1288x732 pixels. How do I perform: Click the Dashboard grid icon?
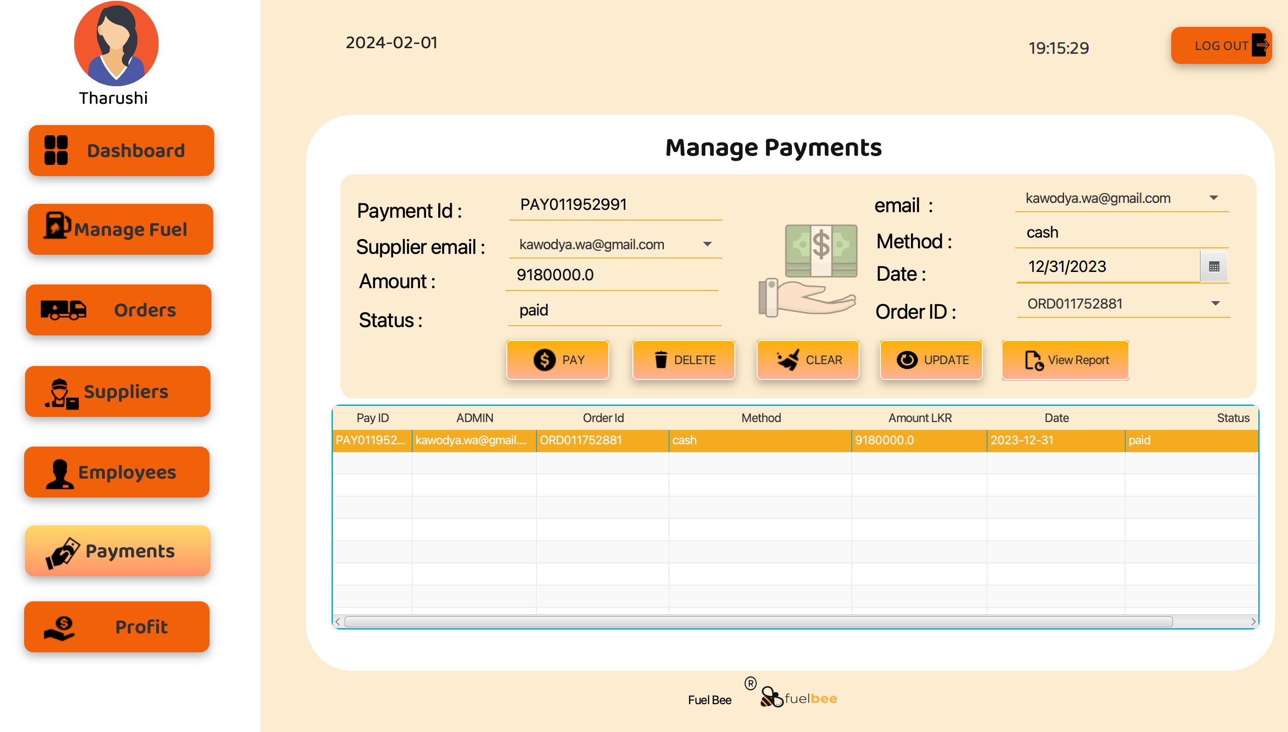click(x=56, y=150)
